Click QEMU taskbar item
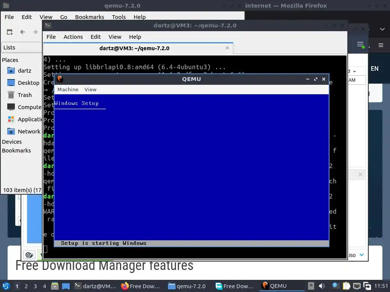 [282, 286]
